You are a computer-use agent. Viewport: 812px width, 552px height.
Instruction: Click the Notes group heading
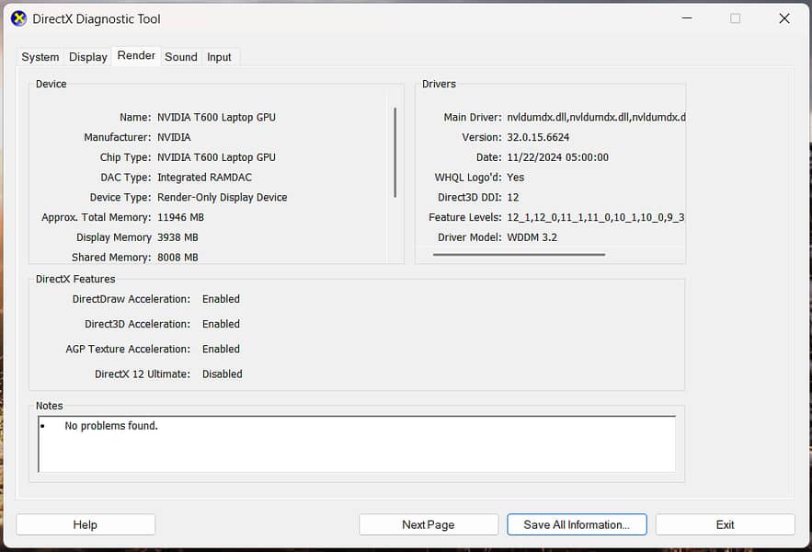click(x=49, y=406)
